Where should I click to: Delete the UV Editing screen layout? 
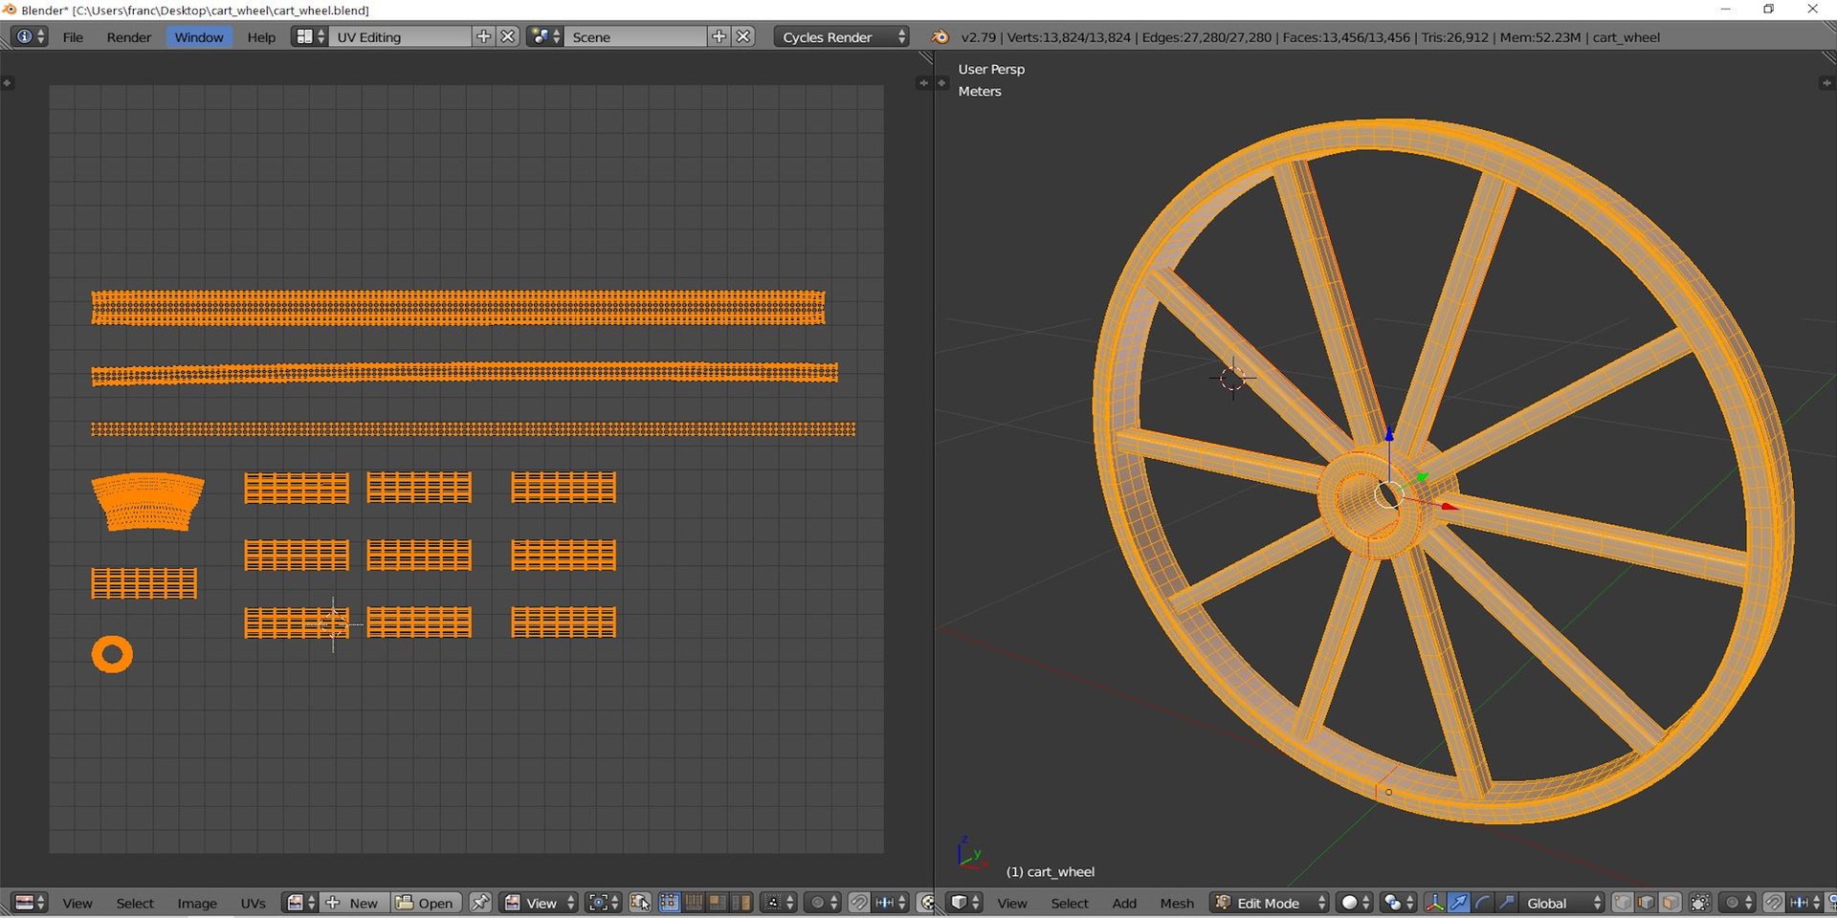click(508, 36)
